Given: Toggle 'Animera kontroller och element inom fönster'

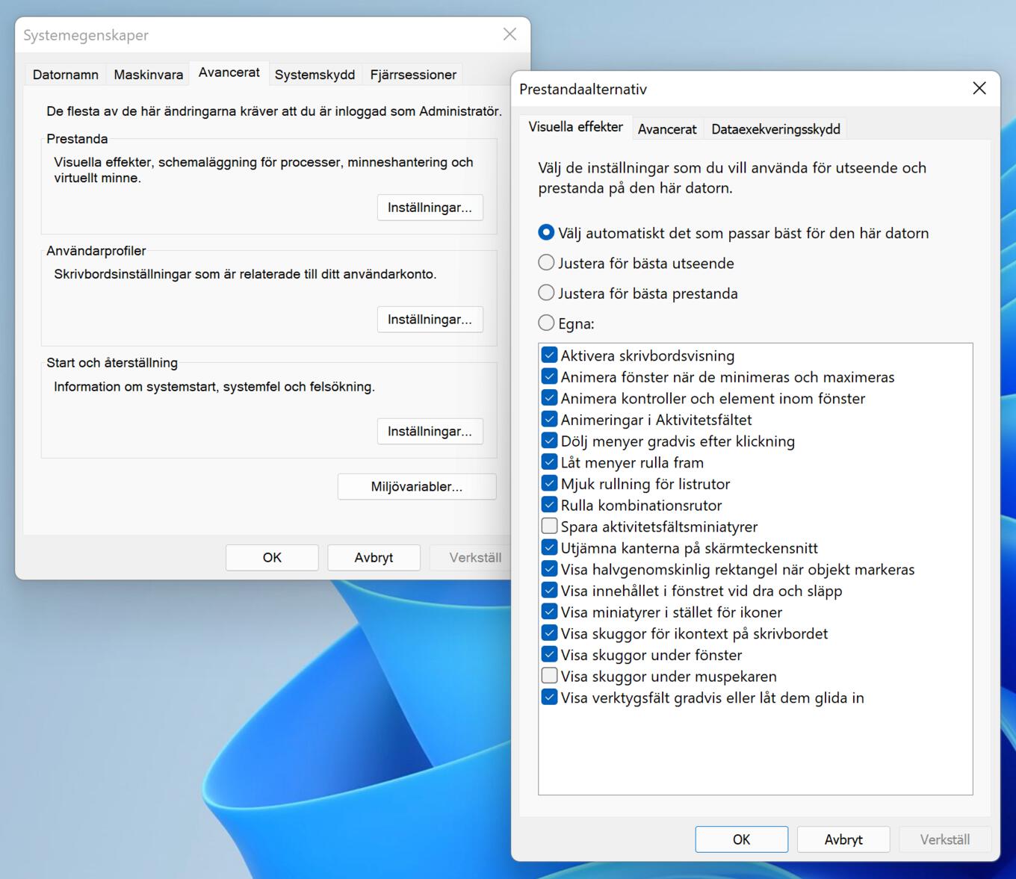Looking at the screenshot, I should [x=549, y=398].
